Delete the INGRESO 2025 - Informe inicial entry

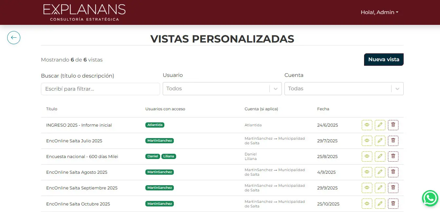tap(393, 125)
